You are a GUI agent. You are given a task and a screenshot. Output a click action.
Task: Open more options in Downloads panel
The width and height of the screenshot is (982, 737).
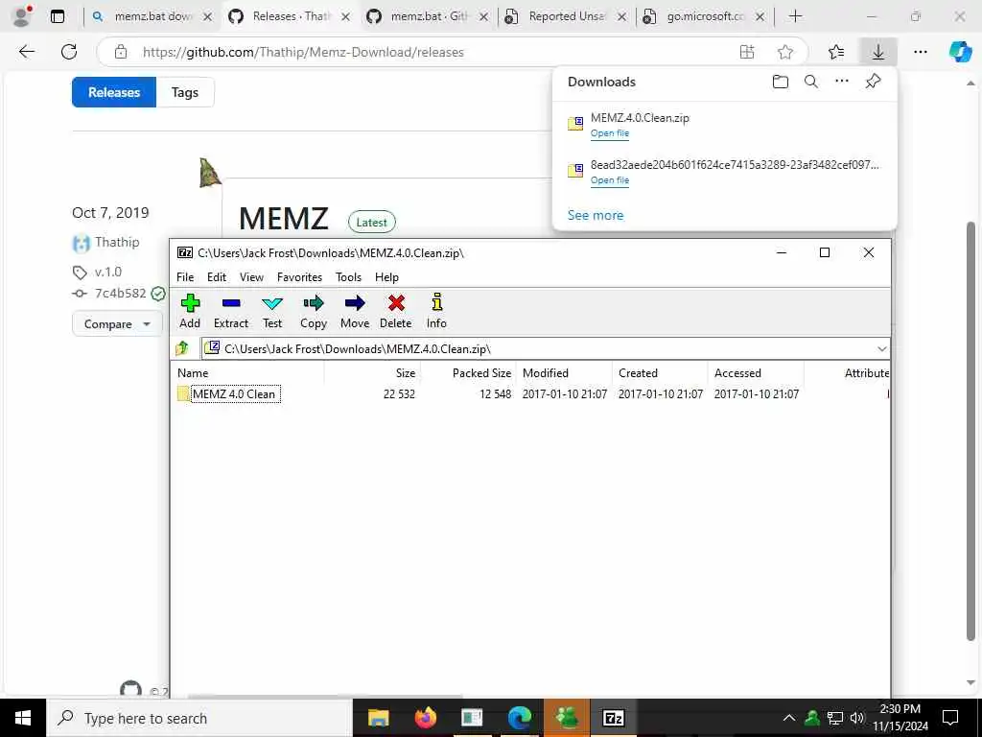point(842,82)
